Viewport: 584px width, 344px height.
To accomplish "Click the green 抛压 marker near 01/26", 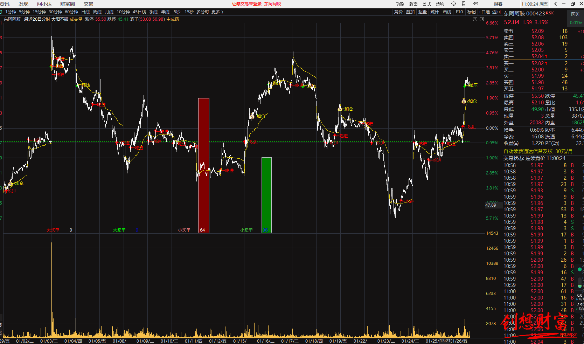I will click(x=465, y=85).
